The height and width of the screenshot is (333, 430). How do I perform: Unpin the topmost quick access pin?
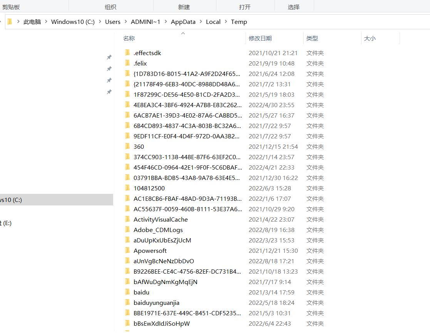tap(109, 57)
